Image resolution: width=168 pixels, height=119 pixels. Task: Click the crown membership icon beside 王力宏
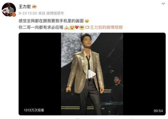pyautogui.click(x=34, y=7)
